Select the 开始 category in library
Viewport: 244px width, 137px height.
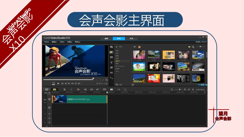pos(117,51)
